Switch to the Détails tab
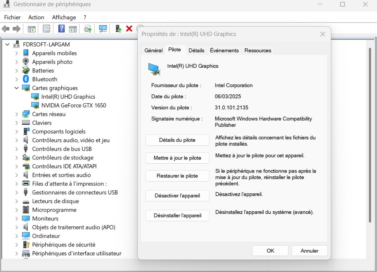 click(x=196, y=50)
